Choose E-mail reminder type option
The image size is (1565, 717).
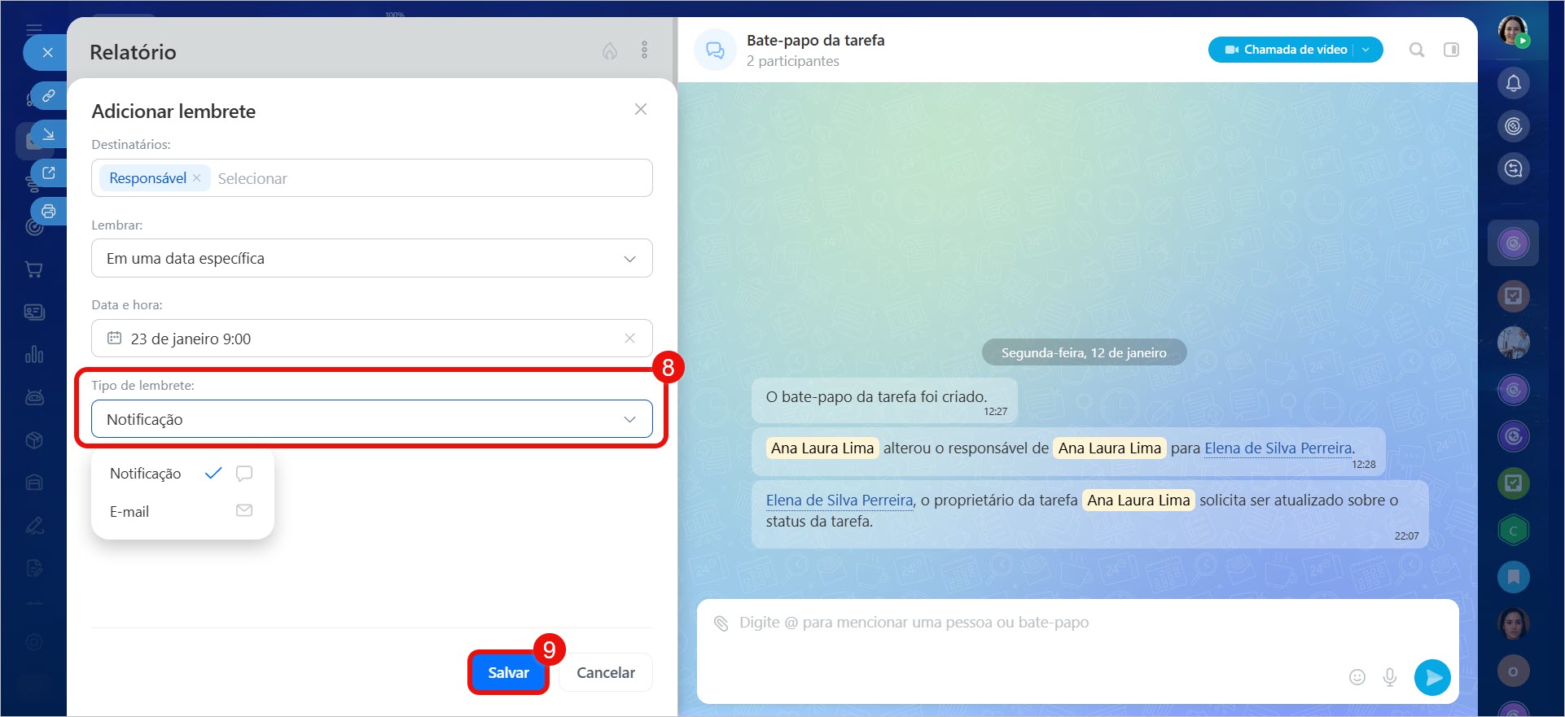tap(130, 512)
